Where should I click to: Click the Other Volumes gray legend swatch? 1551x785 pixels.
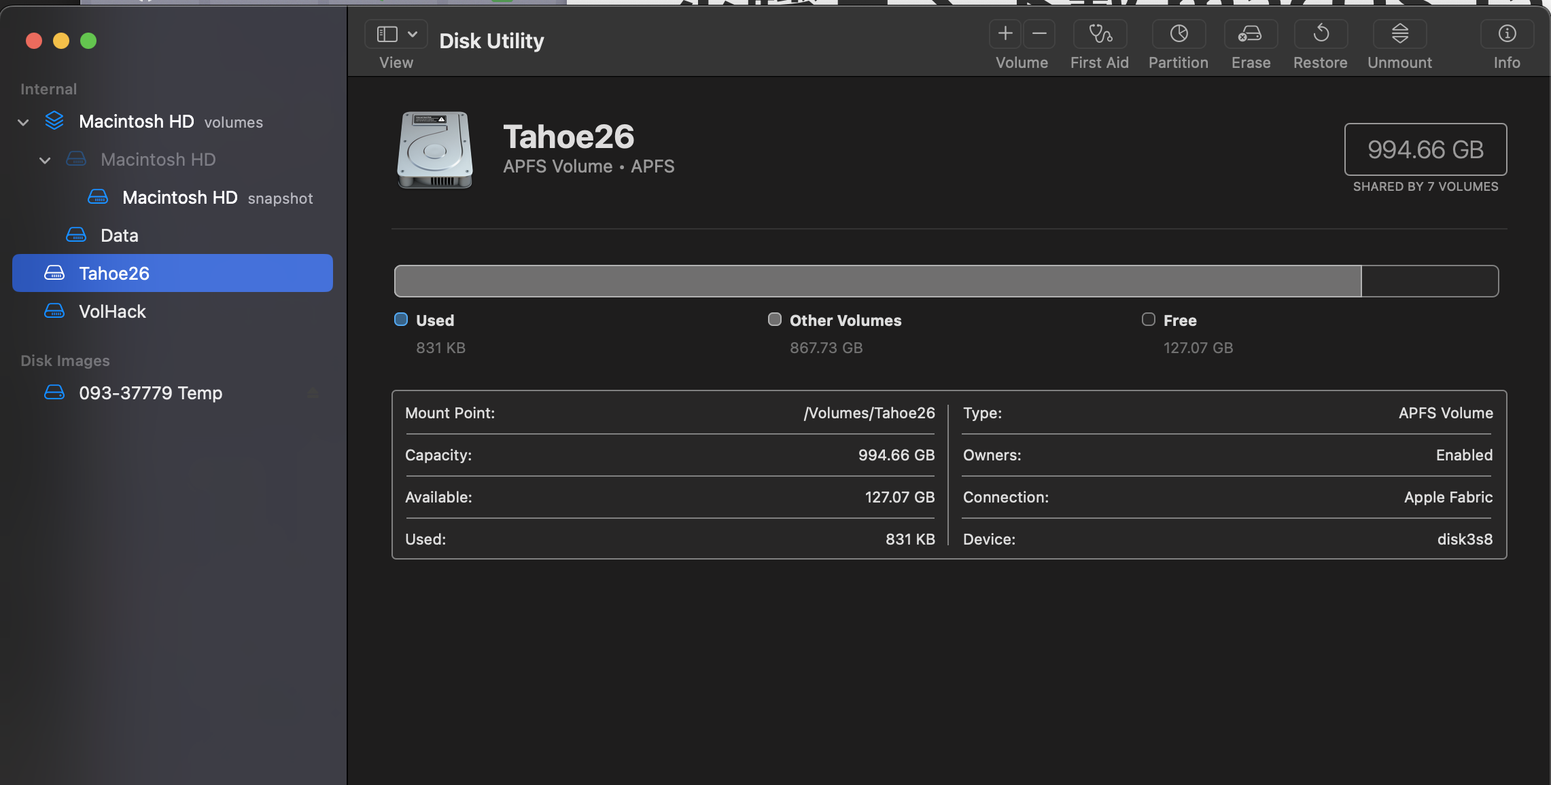[775, 320]
